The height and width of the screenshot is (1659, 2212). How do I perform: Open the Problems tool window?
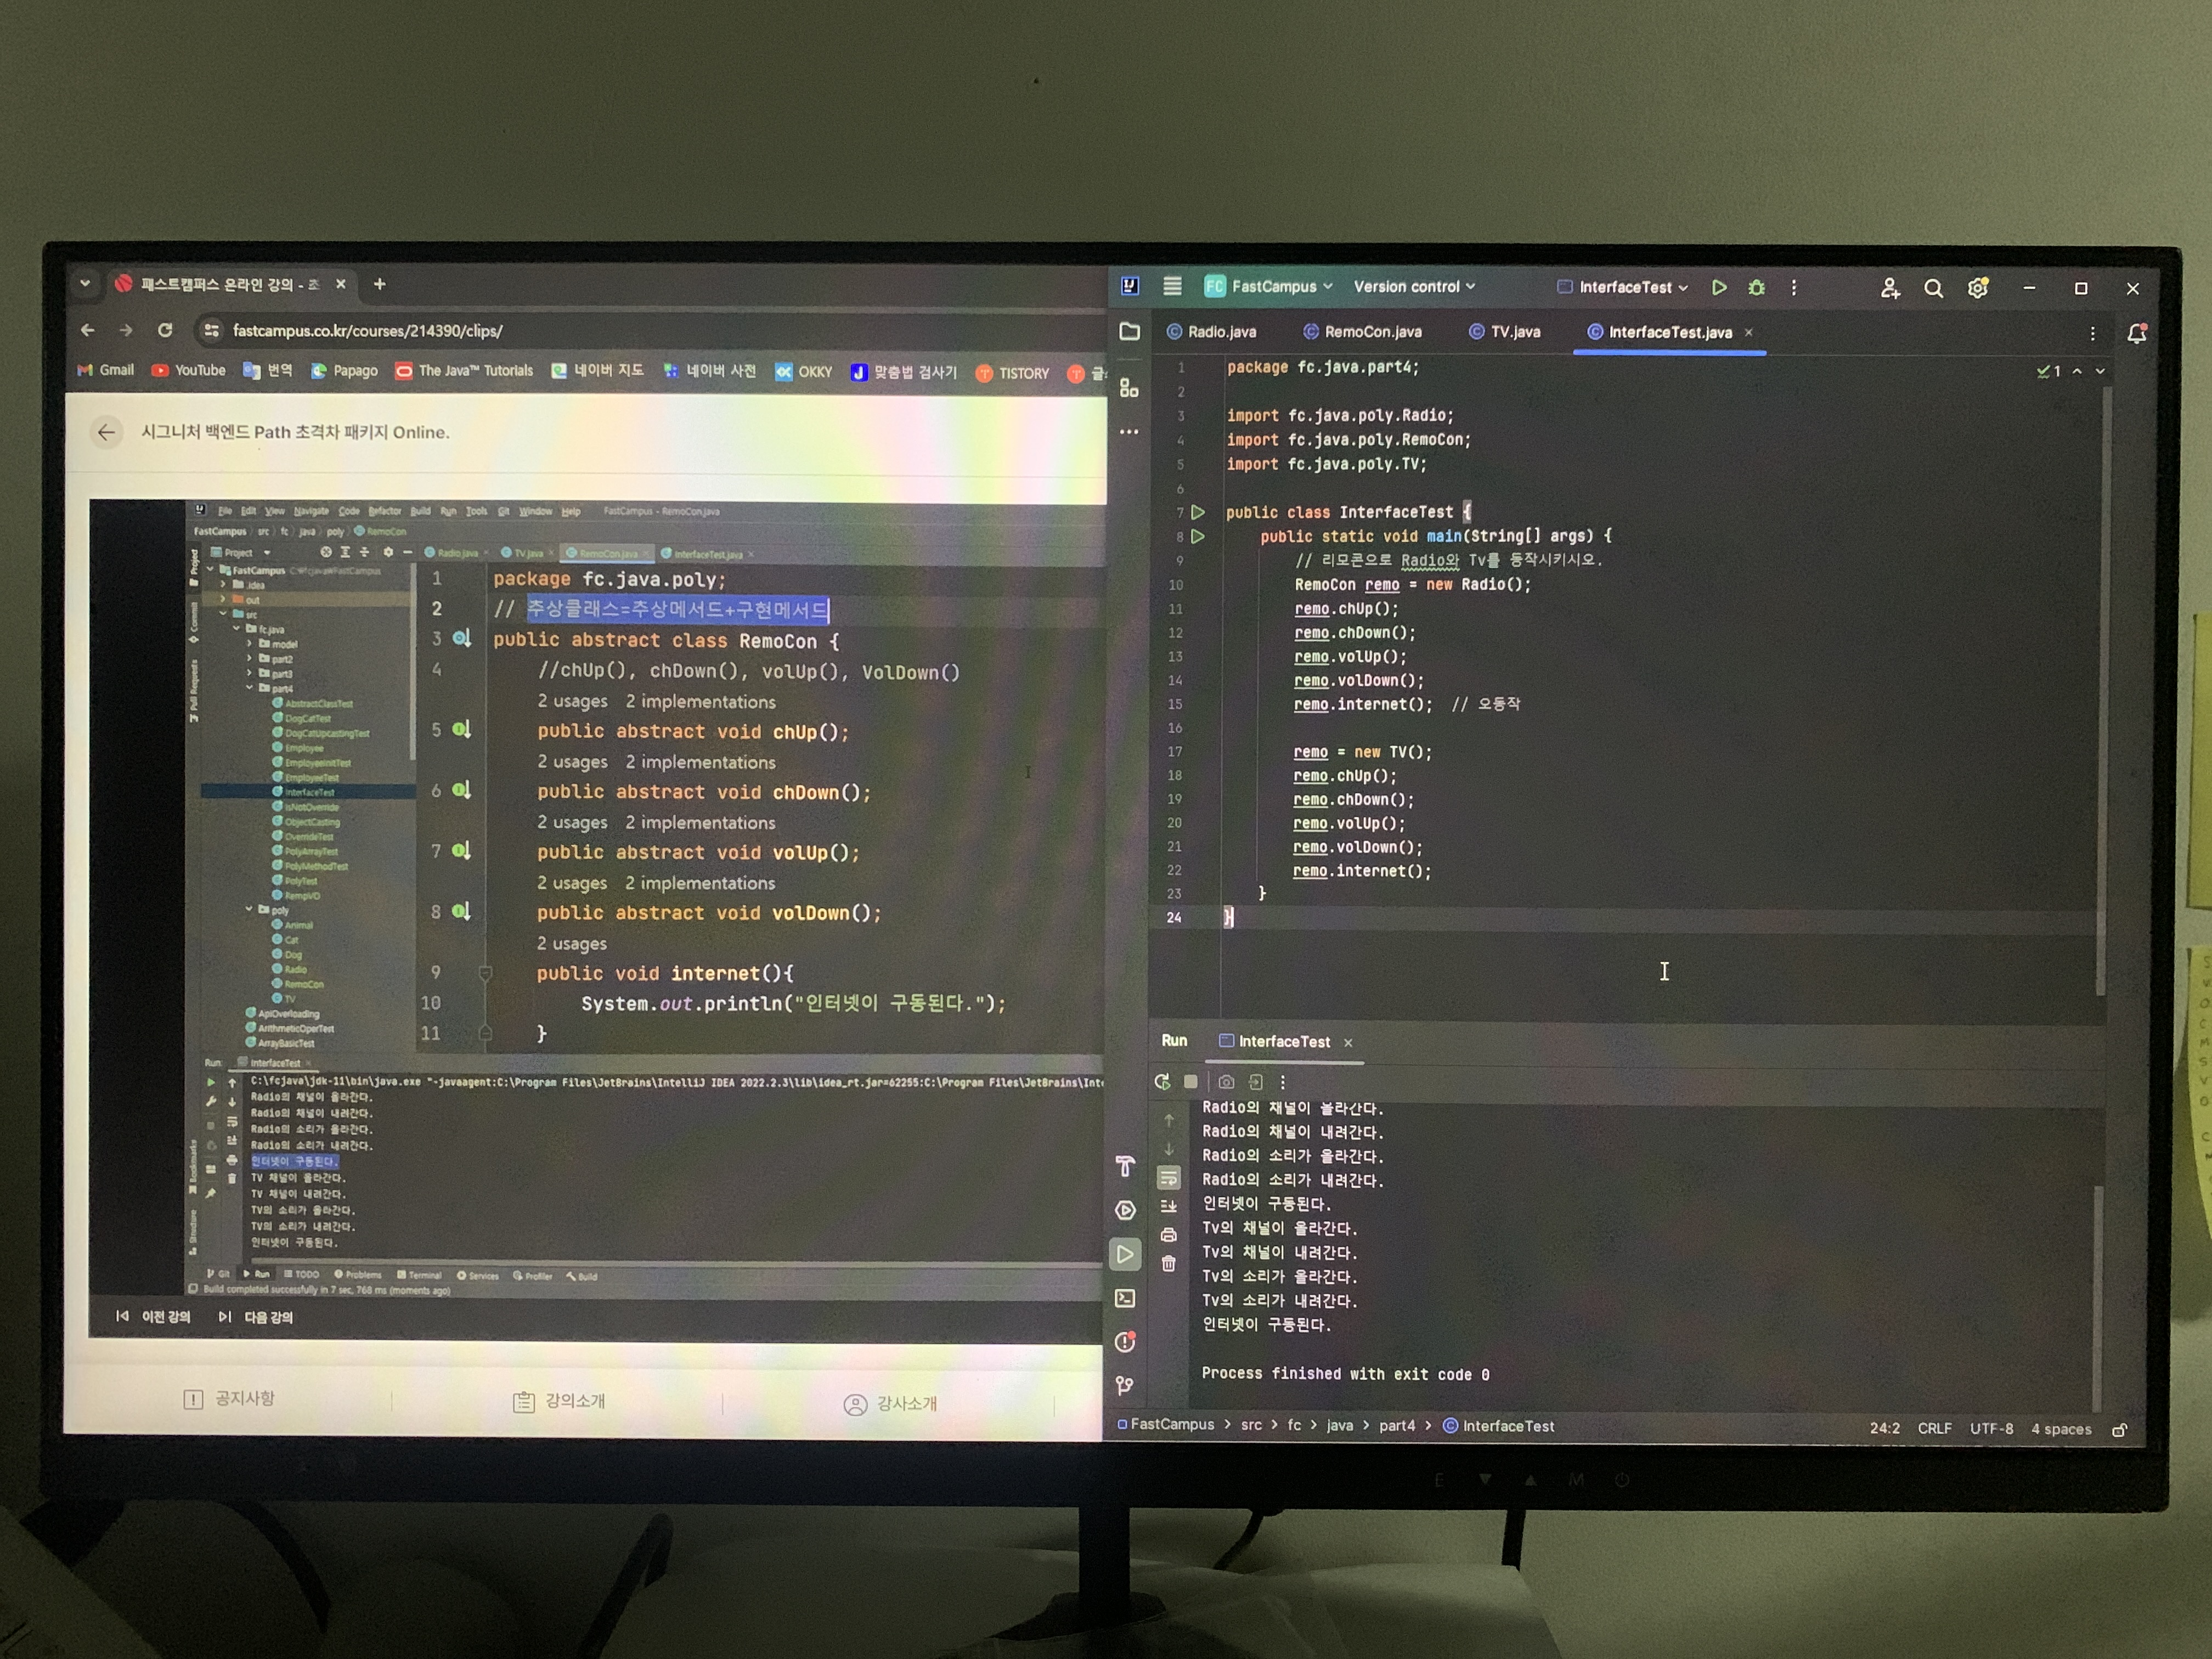click(x=1125, y=1342)
